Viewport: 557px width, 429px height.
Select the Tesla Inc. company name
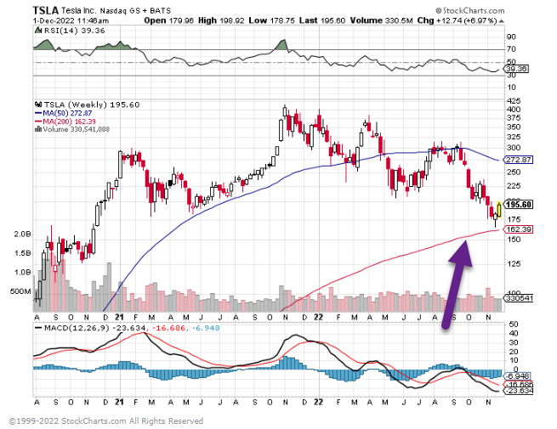coord(78,10)
